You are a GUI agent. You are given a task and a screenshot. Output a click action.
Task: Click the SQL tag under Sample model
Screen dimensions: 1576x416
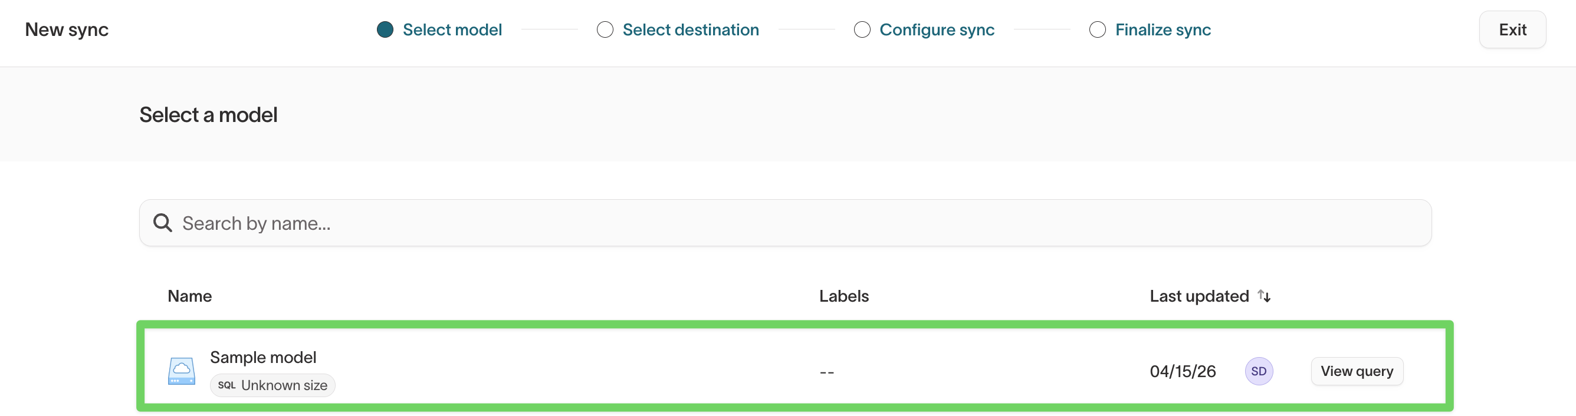tap(227, 385)
